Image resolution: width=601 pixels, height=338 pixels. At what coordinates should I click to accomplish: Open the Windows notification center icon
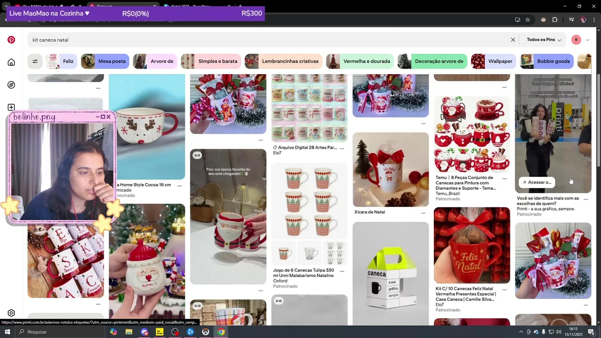click(x=591, y=332)
